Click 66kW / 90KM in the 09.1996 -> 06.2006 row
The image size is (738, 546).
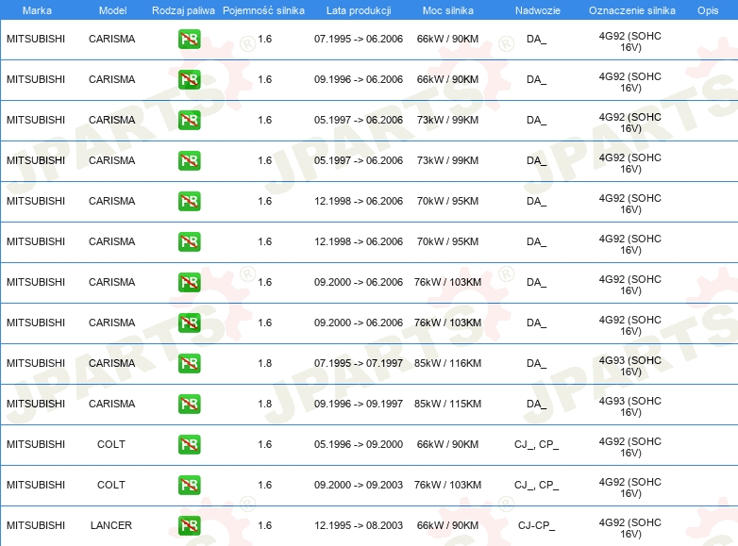tap(447, 79)
